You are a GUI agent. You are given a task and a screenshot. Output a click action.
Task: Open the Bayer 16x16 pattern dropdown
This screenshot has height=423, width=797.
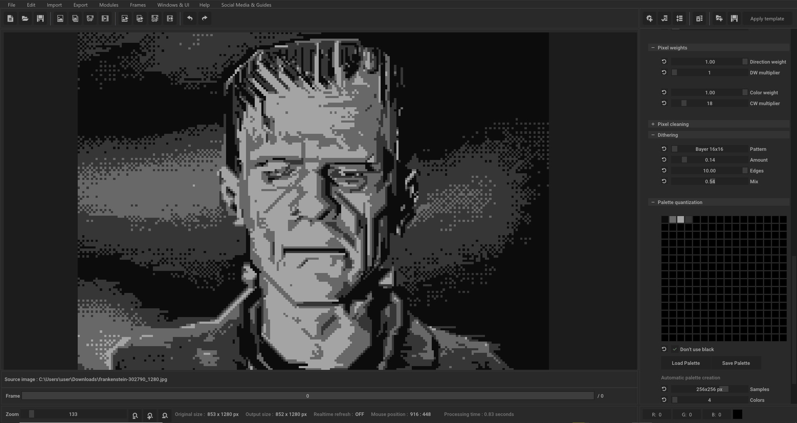(709, 149)
